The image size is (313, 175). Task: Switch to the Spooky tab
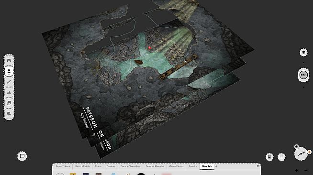(192, 166)
